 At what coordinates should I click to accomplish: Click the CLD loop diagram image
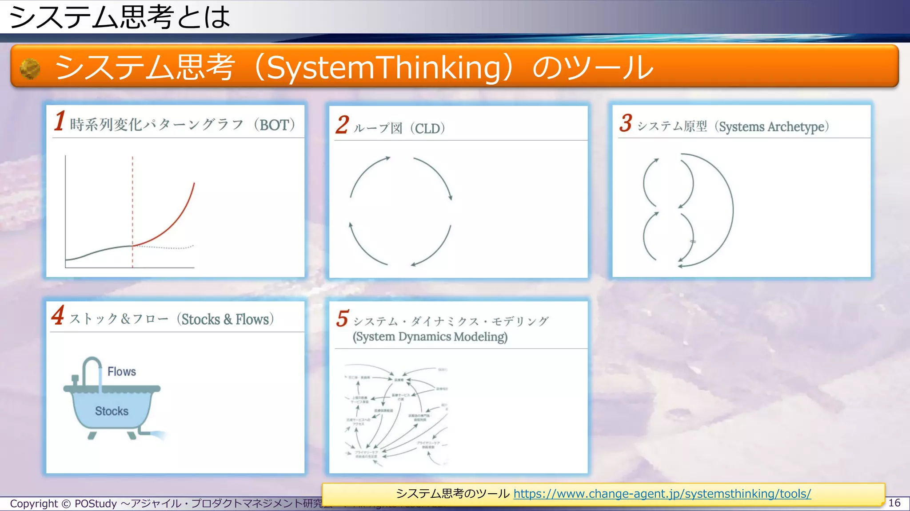pos(400,211)
